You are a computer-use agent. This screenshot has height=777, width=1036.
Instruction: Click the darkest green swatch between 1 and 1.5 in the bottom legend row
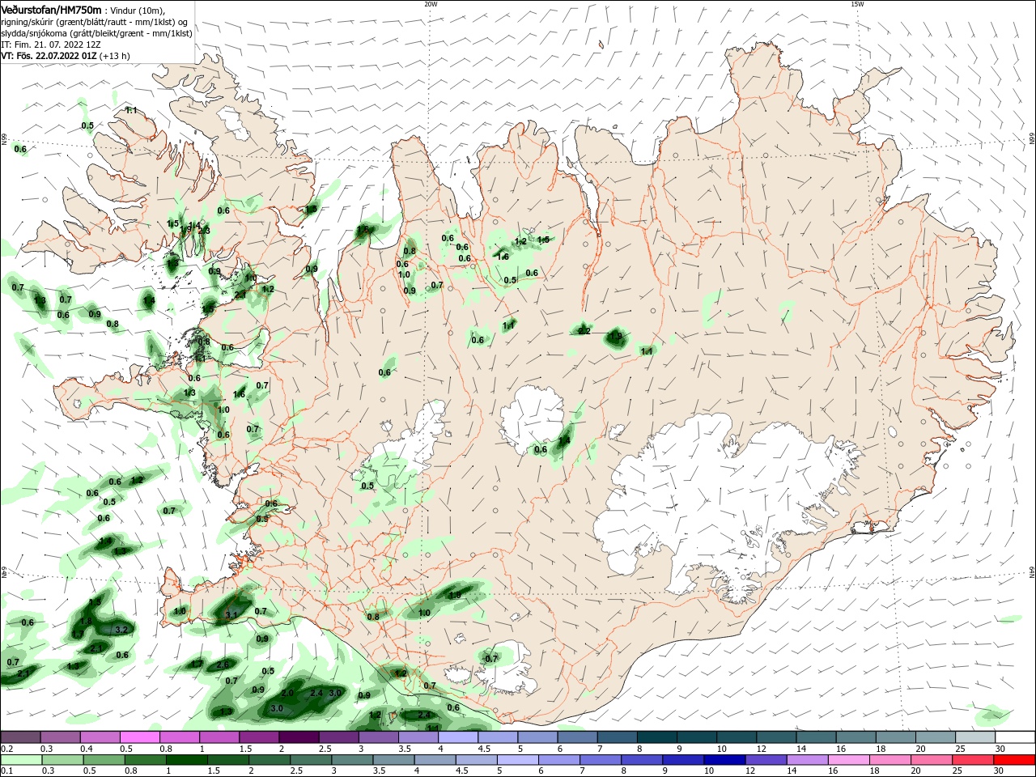point(185,760)
